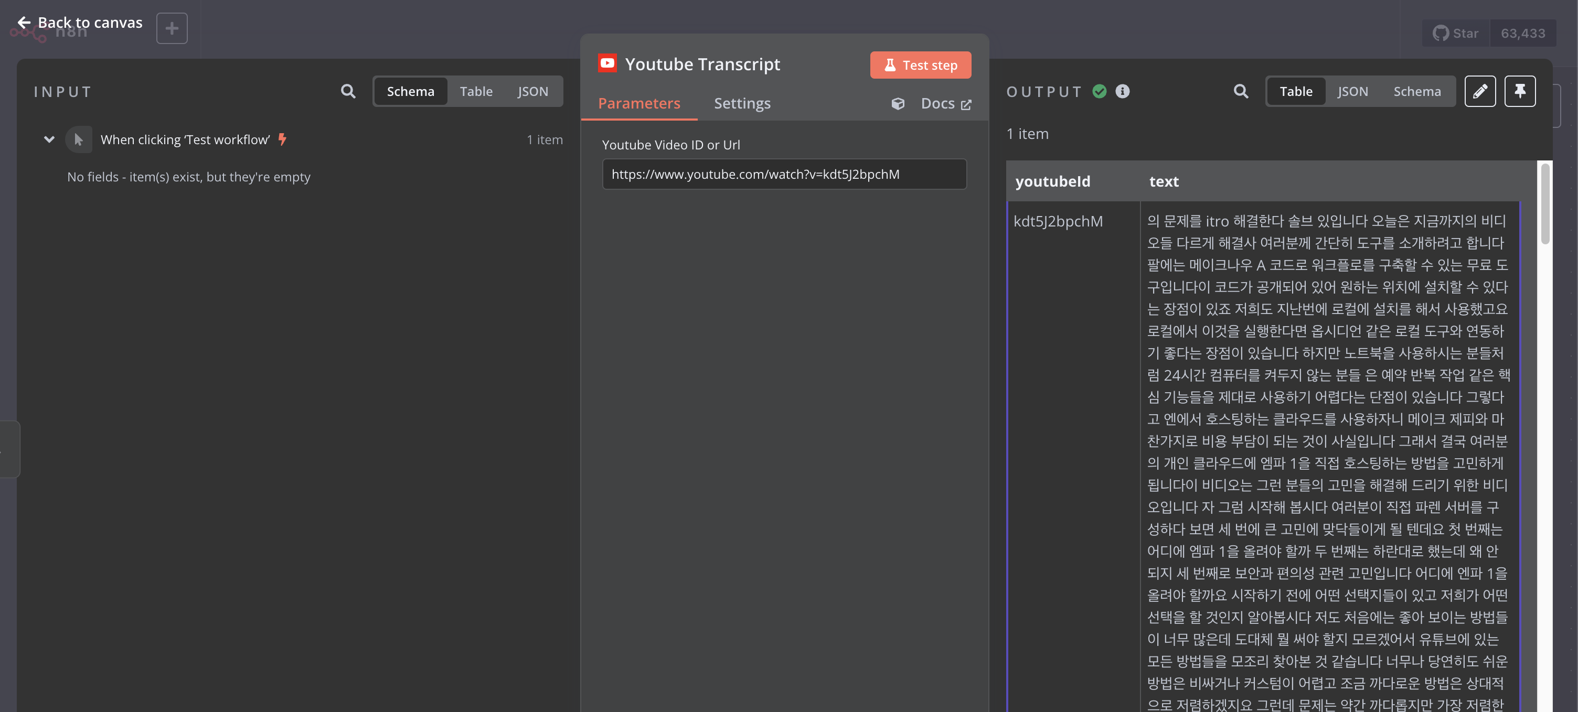Screen dimensions: 1578x712
Task: Click the '1 item' label in OUTPUT
Action: point(1027,134)
